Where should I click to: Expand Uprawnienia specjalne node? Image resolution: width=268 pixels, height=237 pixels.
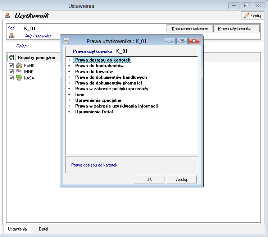(69, 100)
